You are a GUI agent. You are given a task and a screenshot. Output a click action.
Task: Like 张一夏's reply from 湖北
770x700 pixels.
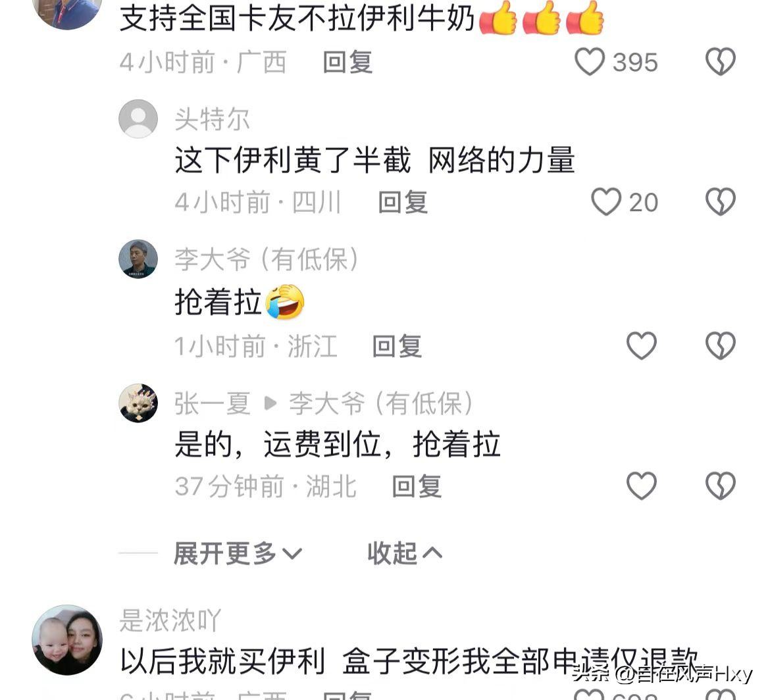(642, 486)
